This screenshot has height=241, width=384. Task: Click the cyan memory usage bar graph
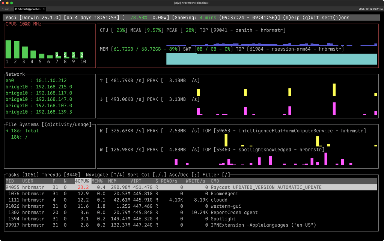click(271, 59)
